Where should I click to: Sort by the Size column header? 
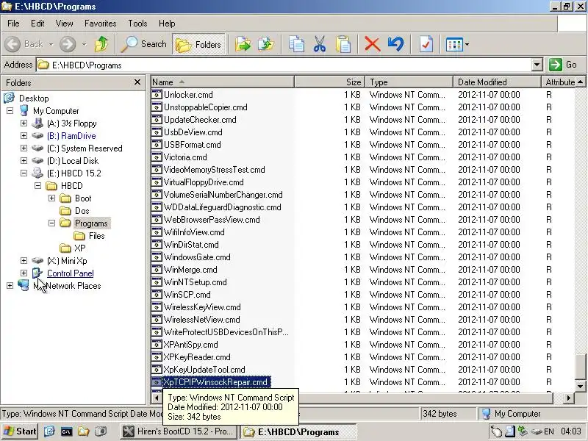pos(330,82)
